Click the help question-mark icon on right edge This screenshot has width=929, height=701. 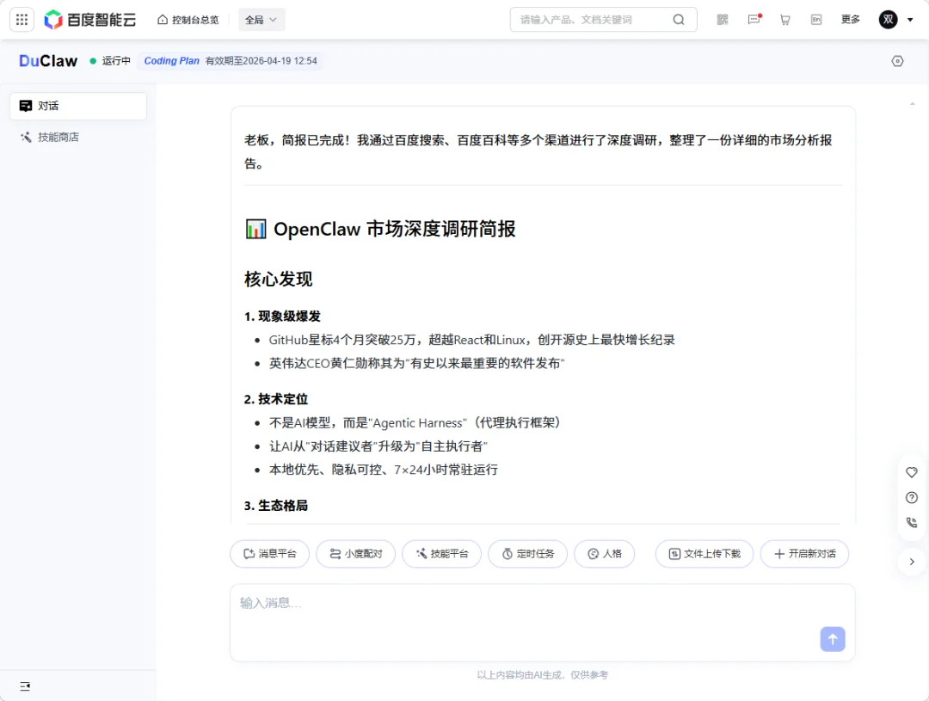912,497
